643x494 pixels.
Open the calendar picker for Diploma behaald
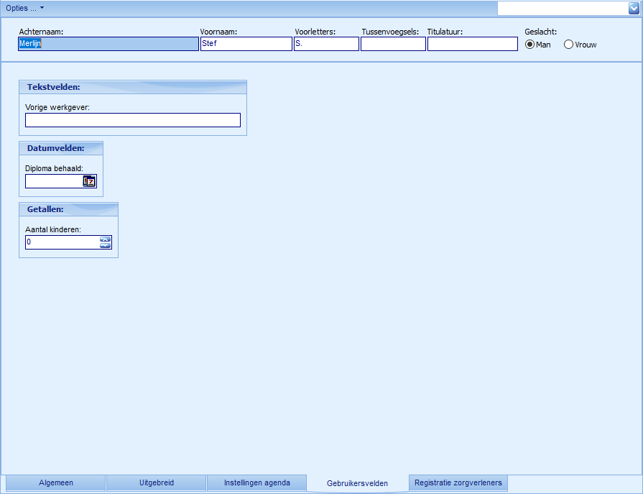(x=89, y=181)
